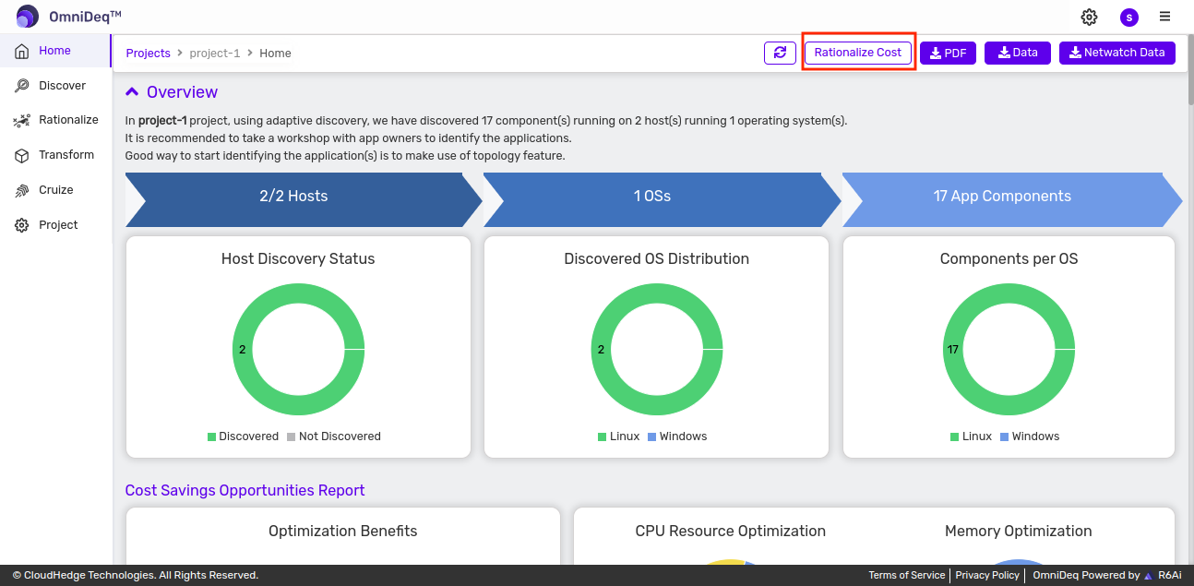The image size is (1194, 586).
Task: Click the Cruize icon in sidebar
Action: pyautogui.click(x=22, y=190)
